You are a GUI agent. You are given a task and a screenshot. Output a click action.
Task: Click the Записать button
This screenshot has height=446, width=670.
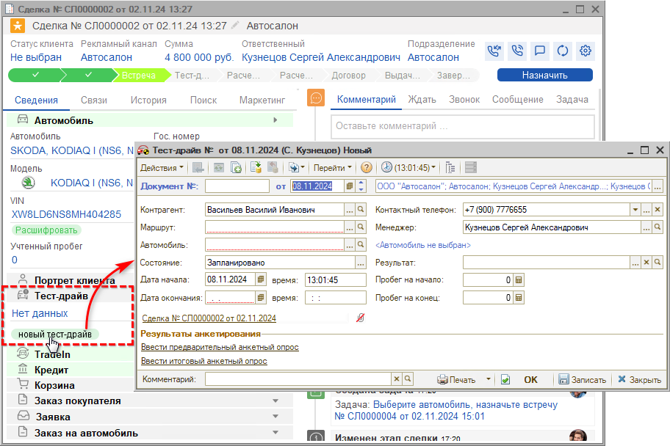[583, 379]
